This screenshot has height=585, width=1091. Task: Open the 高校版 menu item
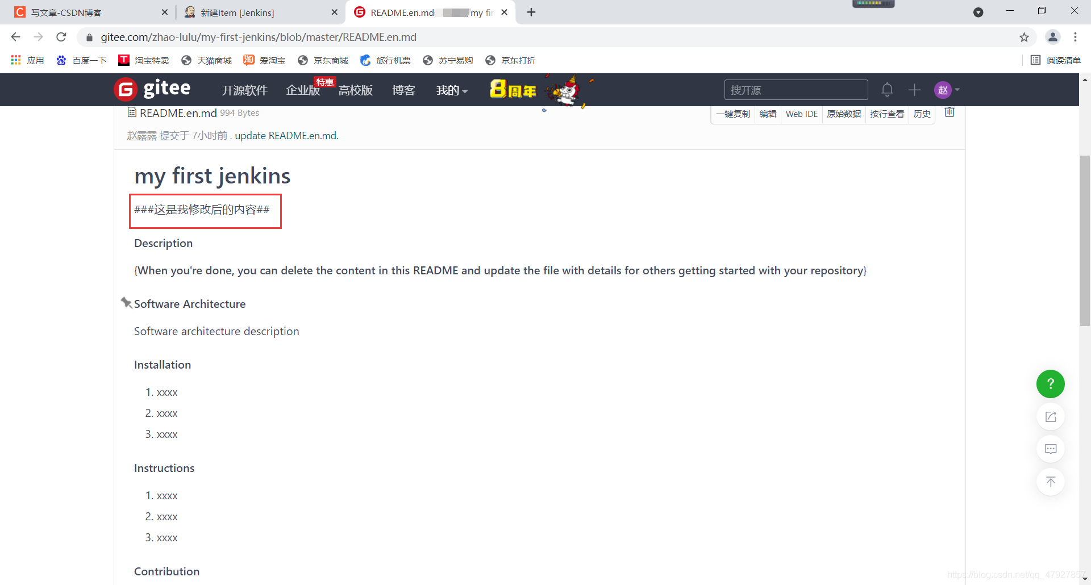click(356, 90)
